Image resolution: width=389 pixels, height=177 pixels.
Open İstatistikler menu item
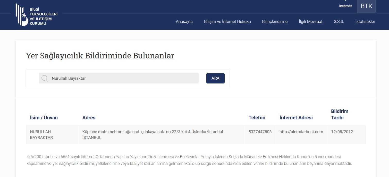click(x=365, y=22)
